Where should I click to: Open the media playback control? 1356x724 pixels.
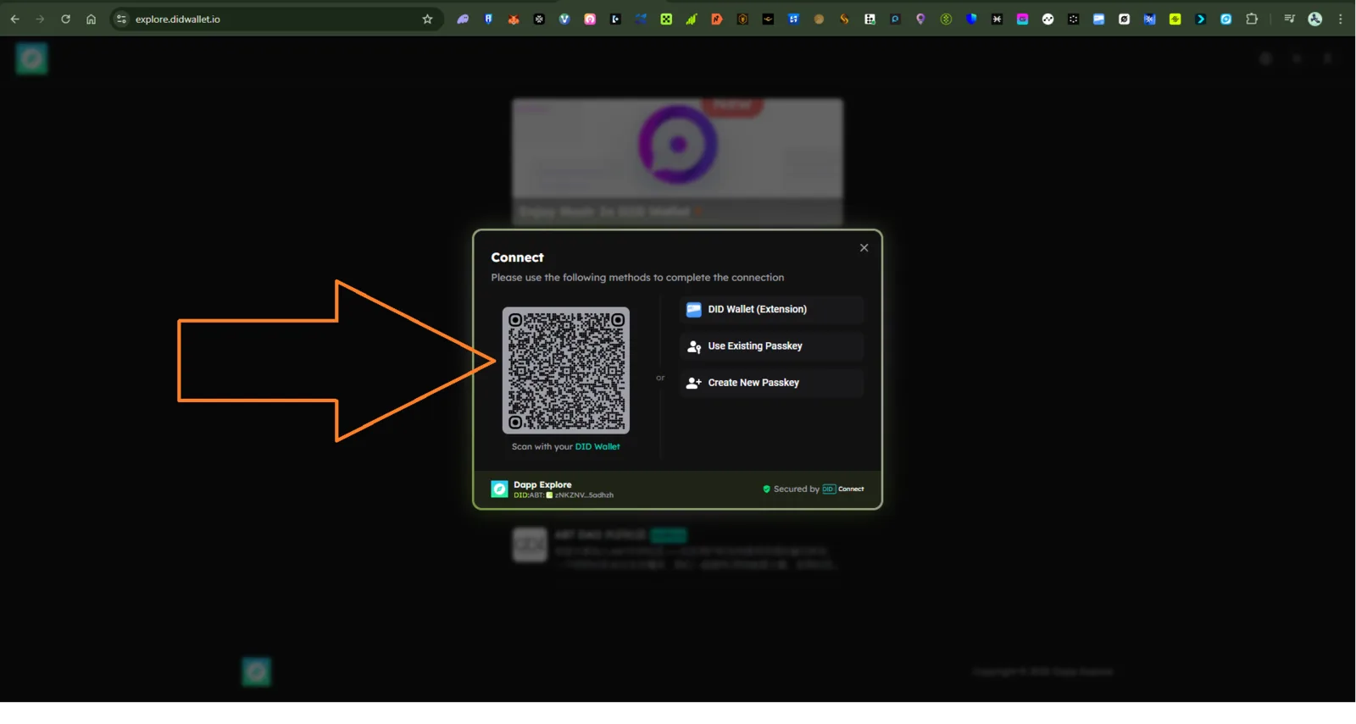click(1289, 19)
